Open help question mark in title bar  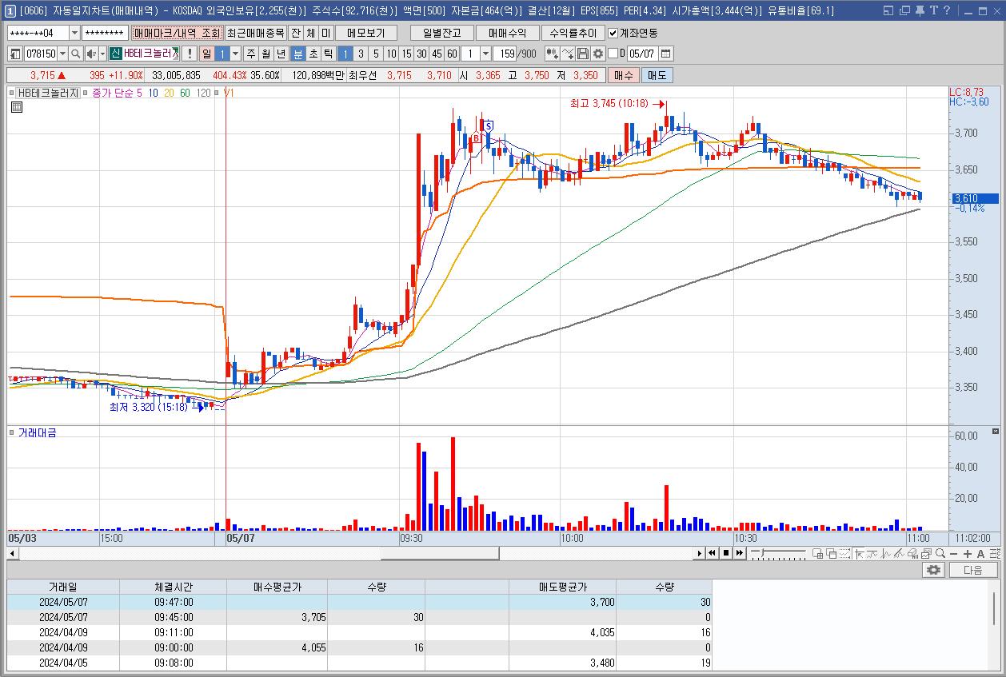pos(947,10)
